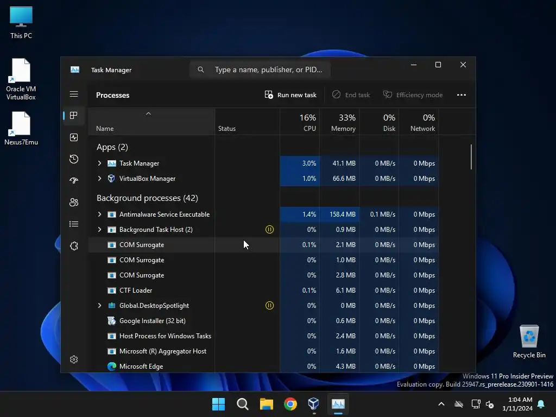
Task: Click the 0.1 MB/s disk value
Action: (x=383, y=214)
